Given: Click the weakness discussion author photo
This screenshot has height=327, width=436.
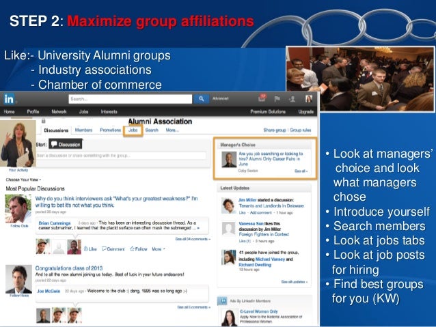Looking at the screenshot, I should coord(18,209).
